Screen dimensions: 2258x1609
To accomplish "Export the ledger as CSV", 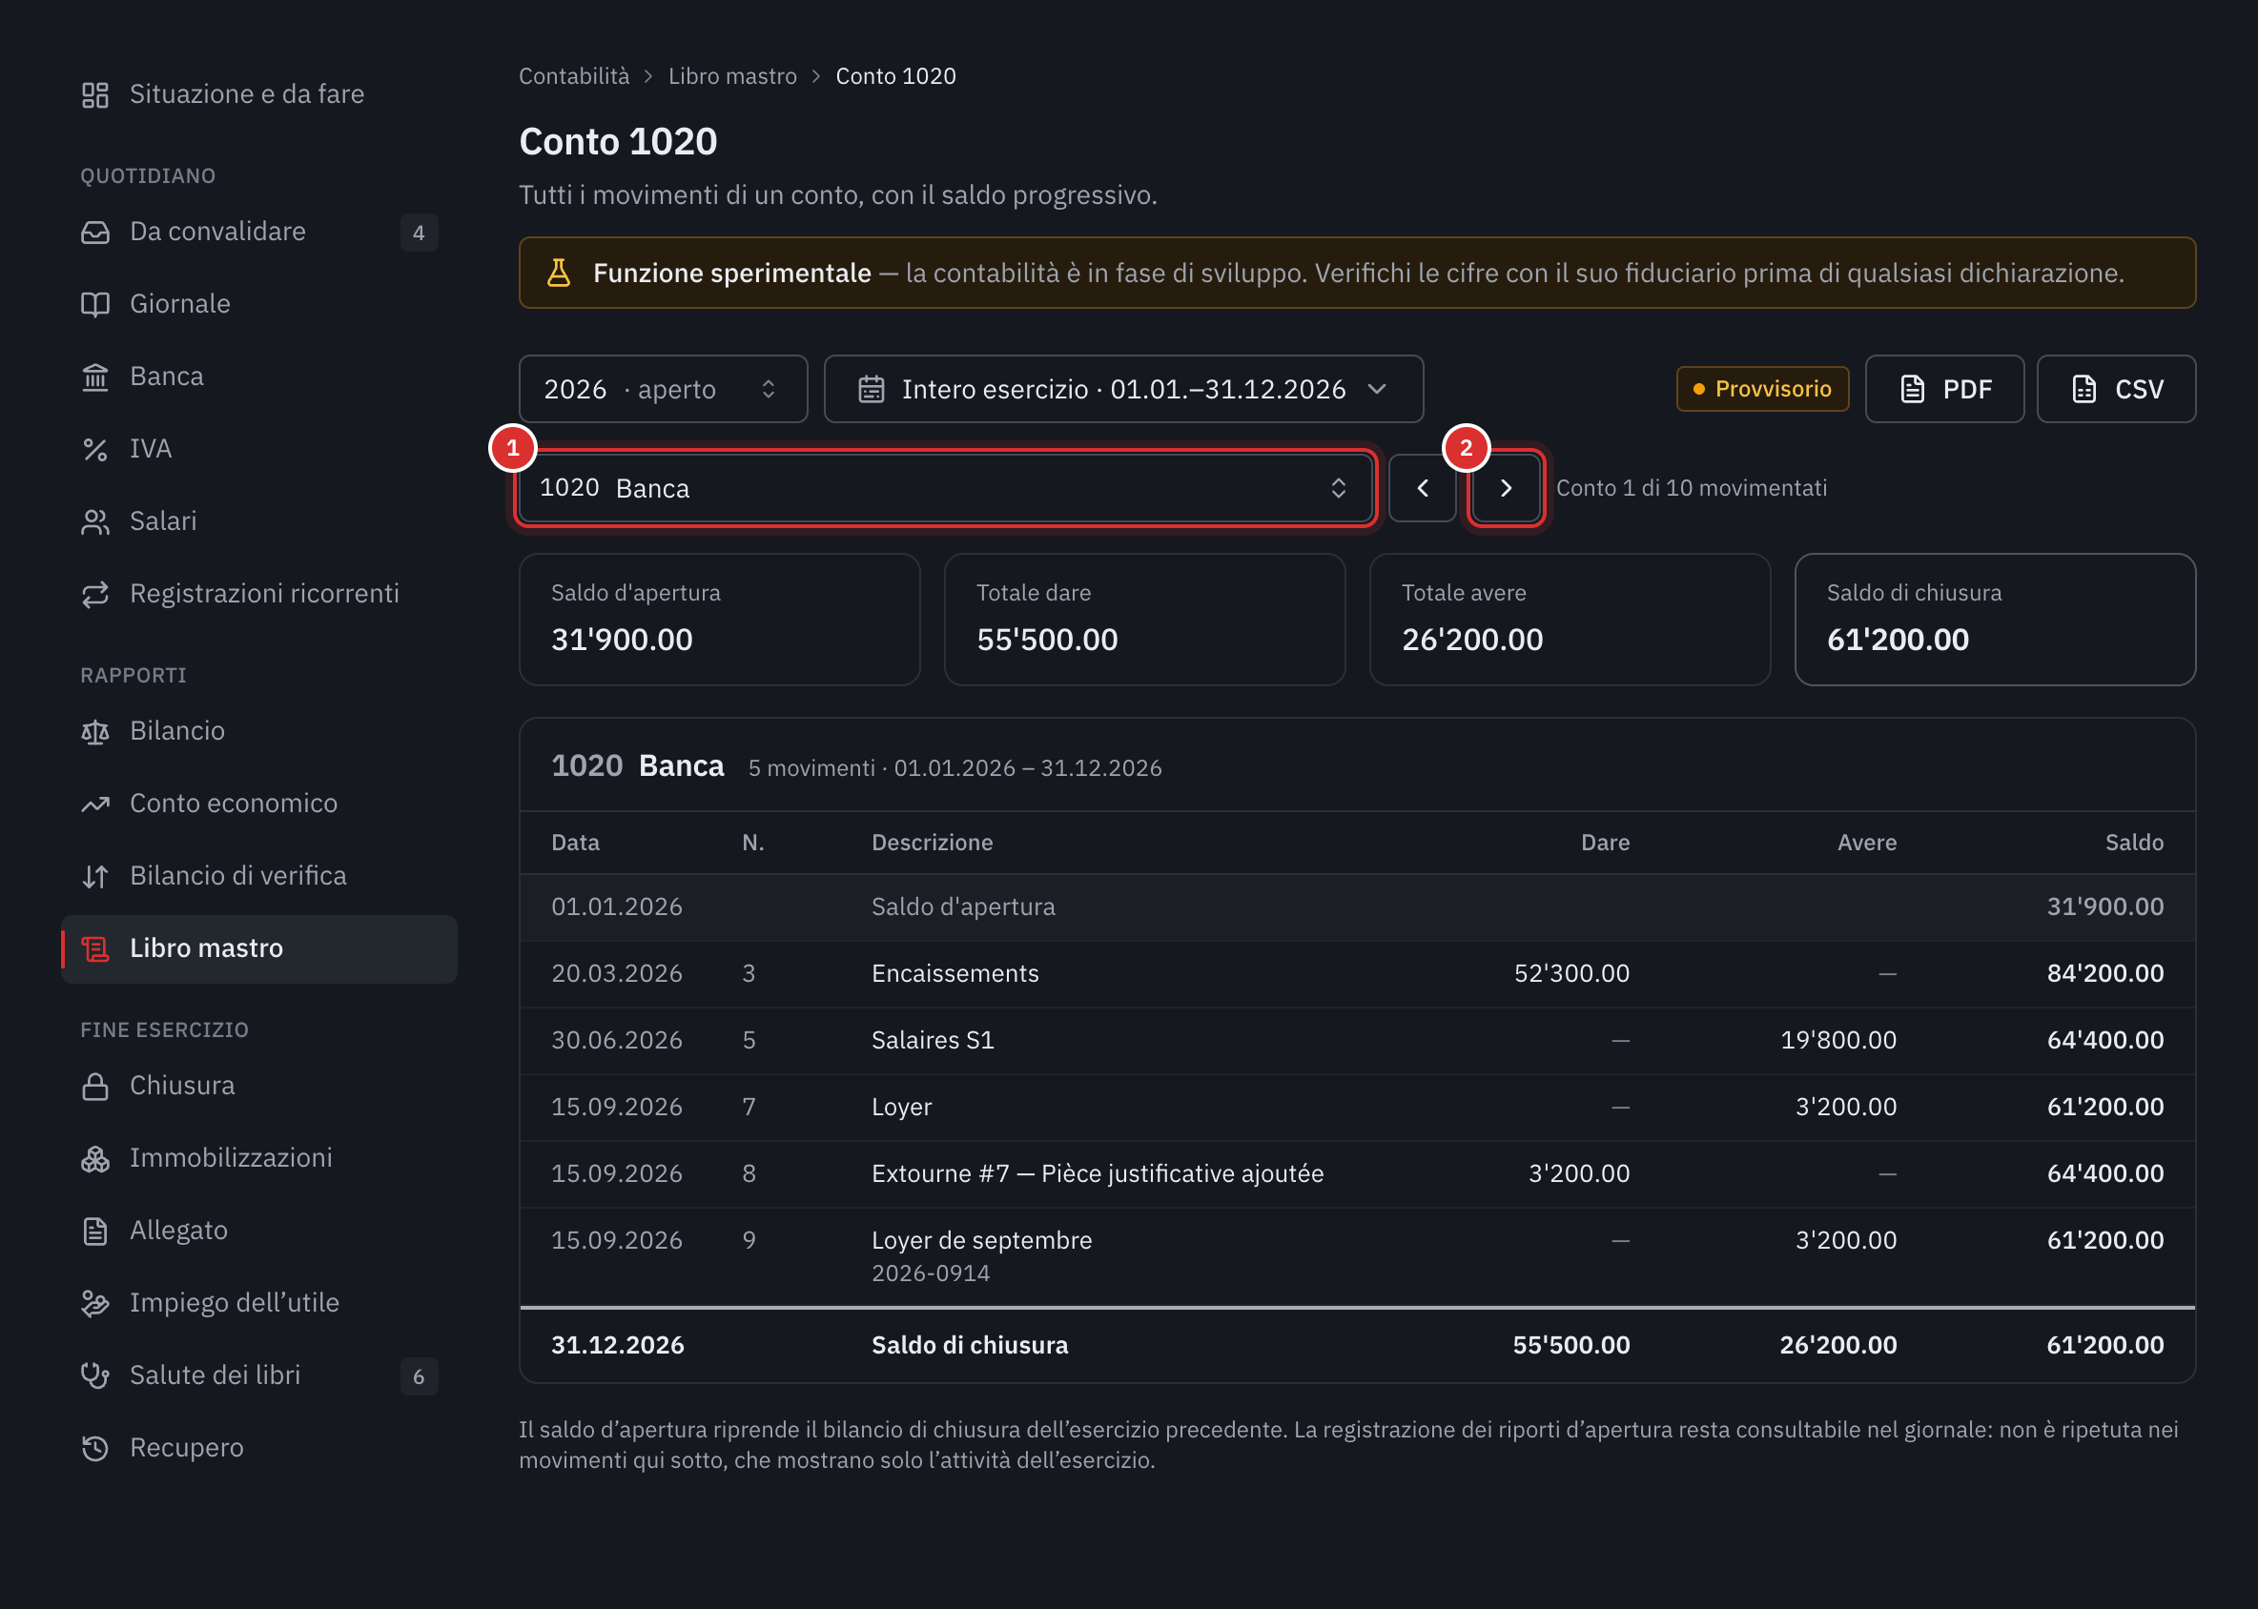I will 2115,388.
